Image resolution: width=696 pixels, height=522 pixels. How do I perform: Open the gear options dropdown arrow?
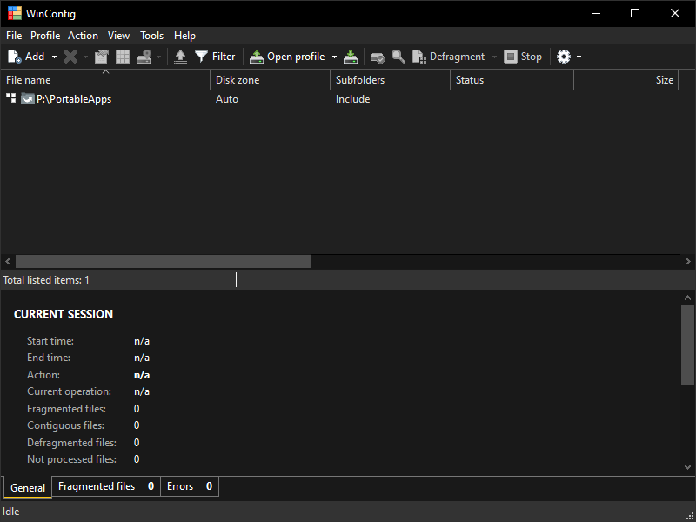tap(579, 57)
